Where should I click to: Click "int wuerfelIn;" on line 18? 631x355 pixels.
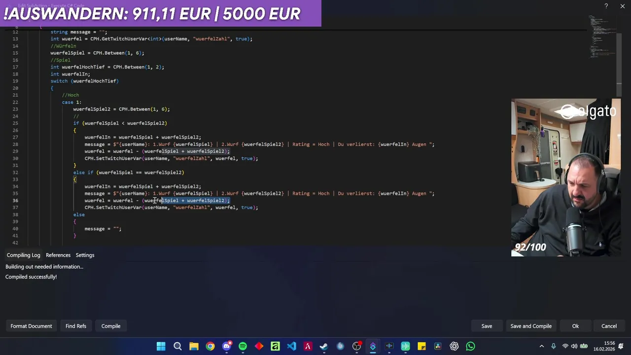pyautogui.click(x=70, y=74)
